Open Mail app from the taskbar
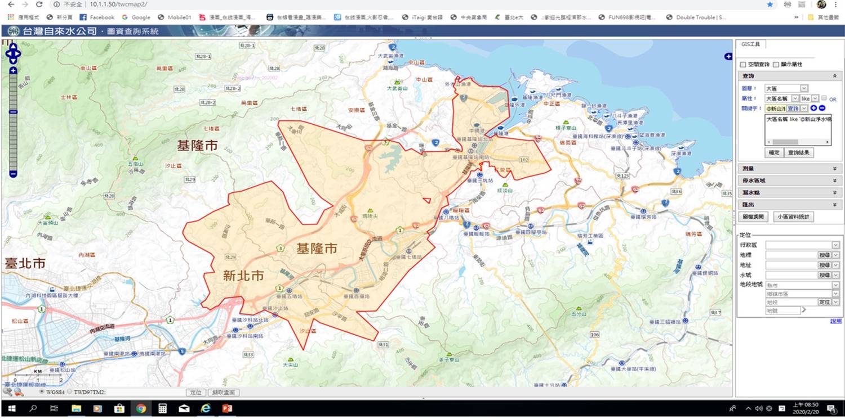This screenshot has width=845, height=419. coord(184,408)
